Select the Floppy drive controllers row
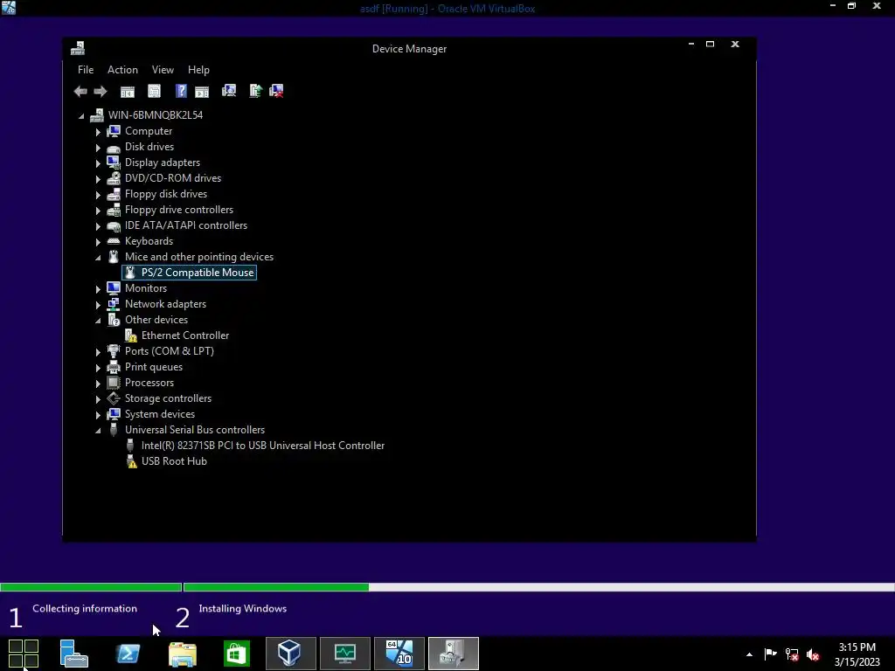Screen dimensions: 895x671 tap(179, 210)
